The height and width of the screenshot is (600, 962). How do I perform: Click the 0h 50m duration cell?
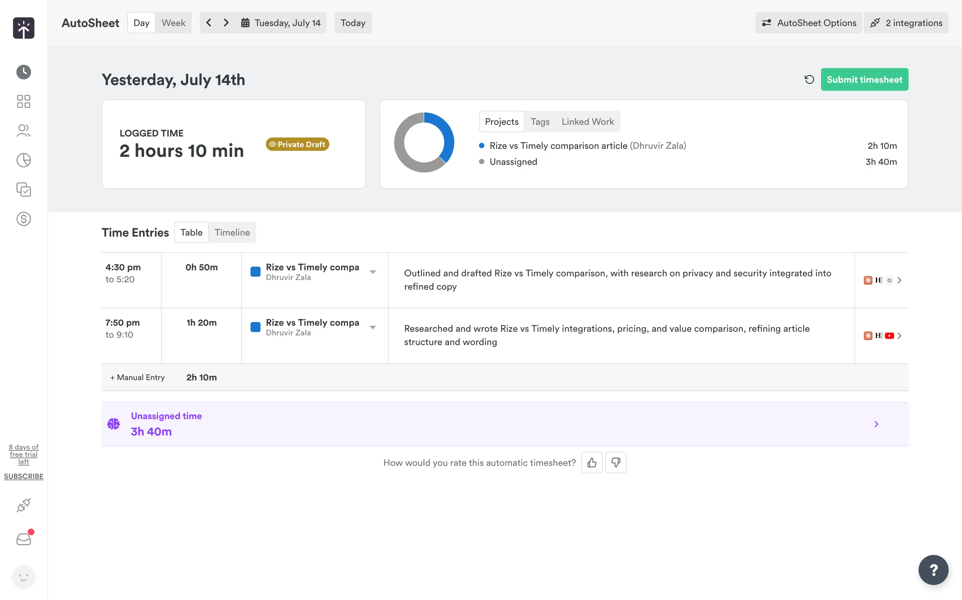click(x=201, y=280)
